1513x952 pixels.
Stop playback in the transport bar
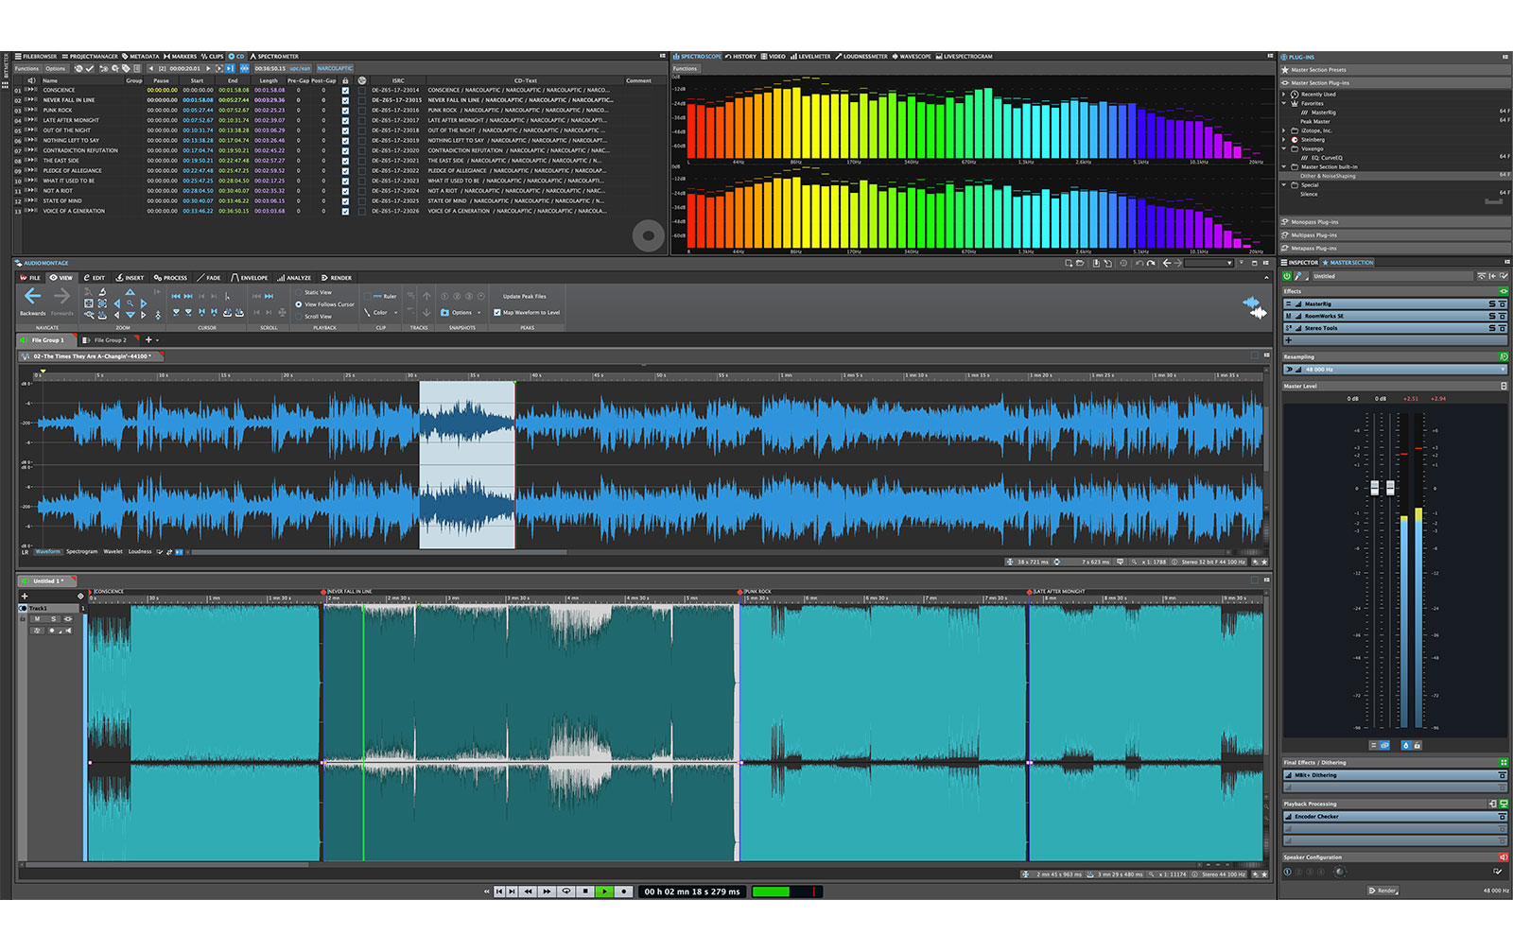tap(585, 891)
